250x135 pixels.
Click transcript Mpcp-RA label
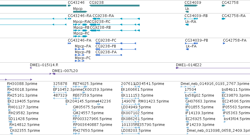(81, 22)
